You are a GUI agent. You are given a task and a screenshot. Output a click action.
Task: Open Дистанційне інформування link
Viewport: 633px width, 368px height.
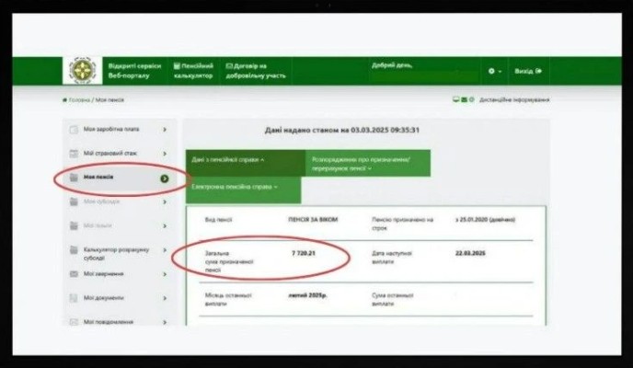coord(514,99)
